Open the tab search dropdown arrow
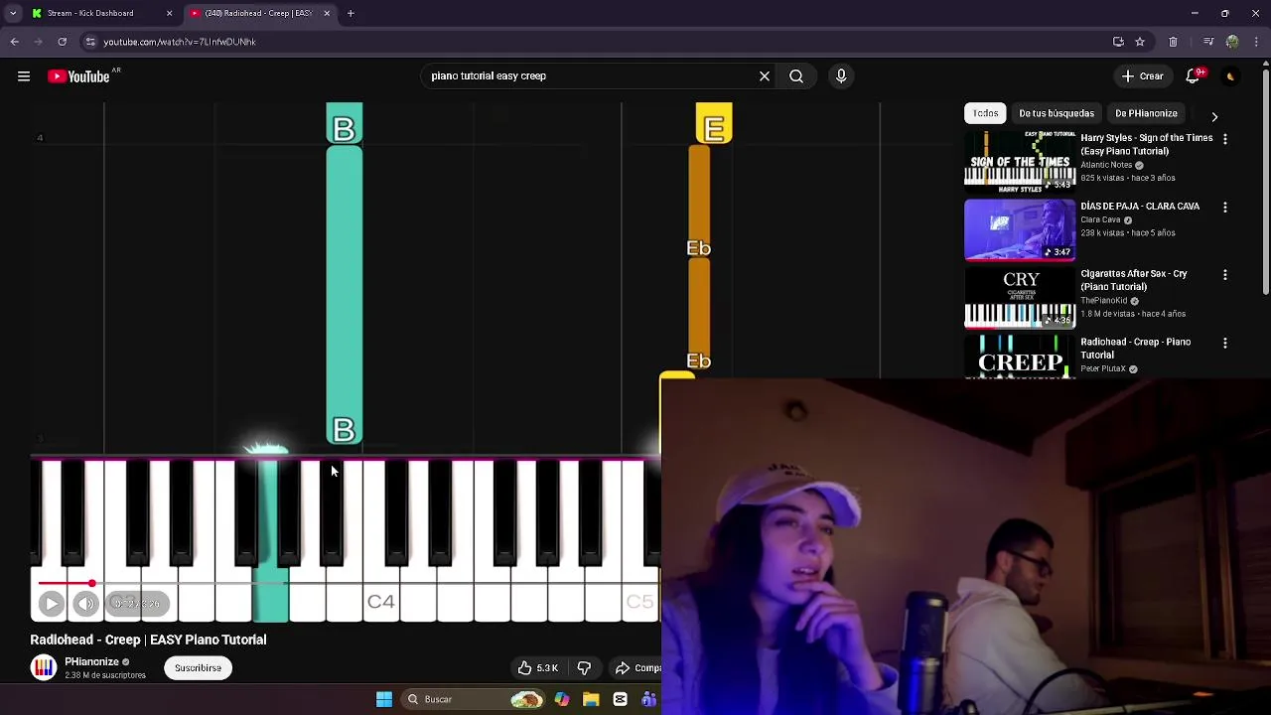Viewport: 1271px width, 715px height. pyautogui.click(x=13, y=13)
